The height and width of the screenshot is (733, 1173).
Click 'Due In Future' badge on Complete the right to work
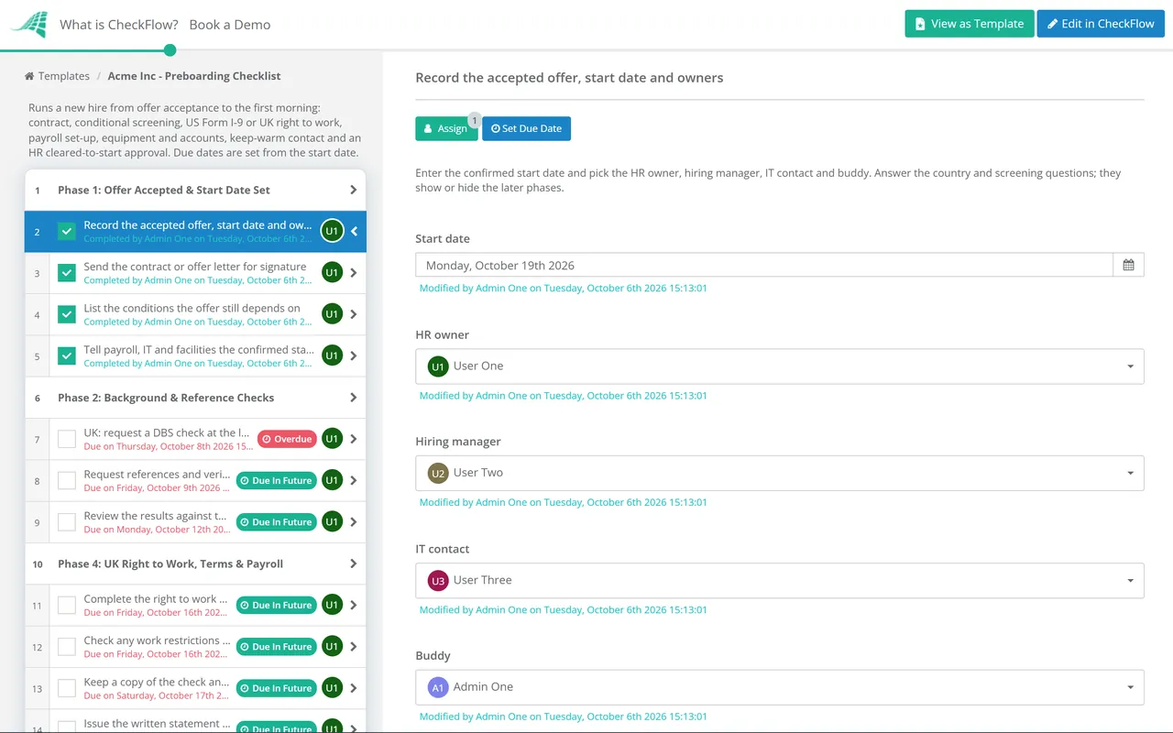pos(277,605)
